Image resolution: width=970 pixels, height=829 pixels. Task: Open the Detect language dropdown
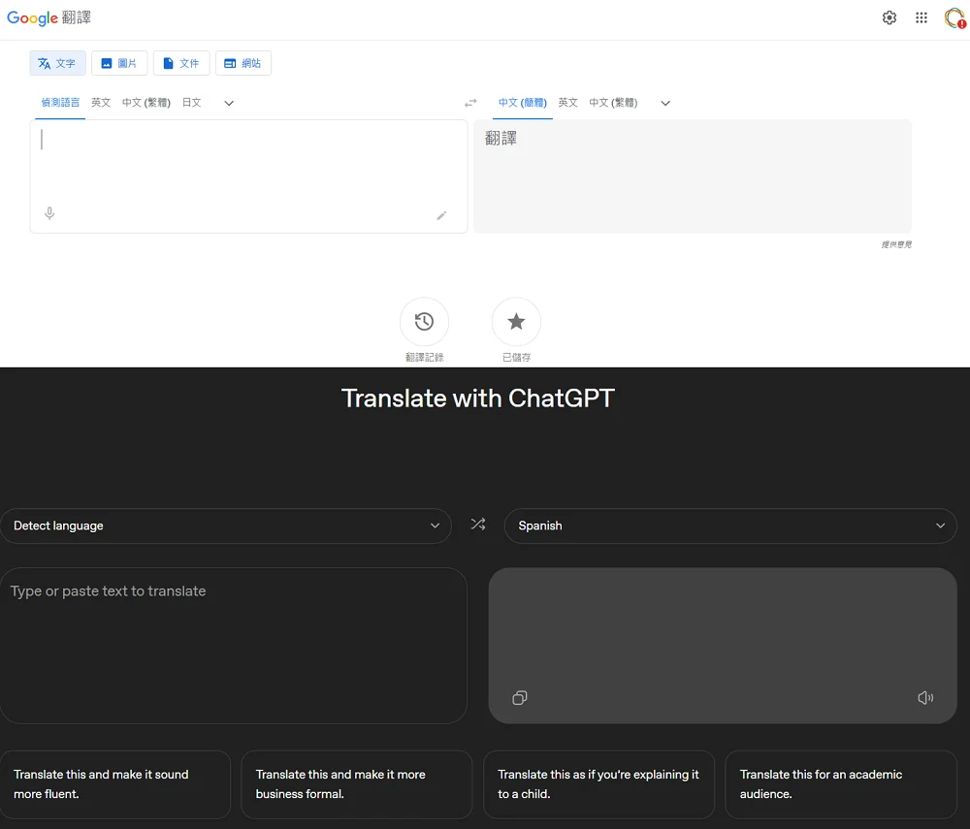pyautogui.click(x=226, y=526)
